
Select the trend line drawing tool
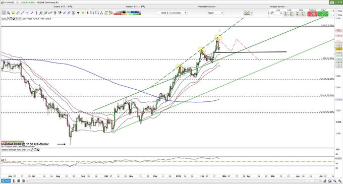point(22,13)
